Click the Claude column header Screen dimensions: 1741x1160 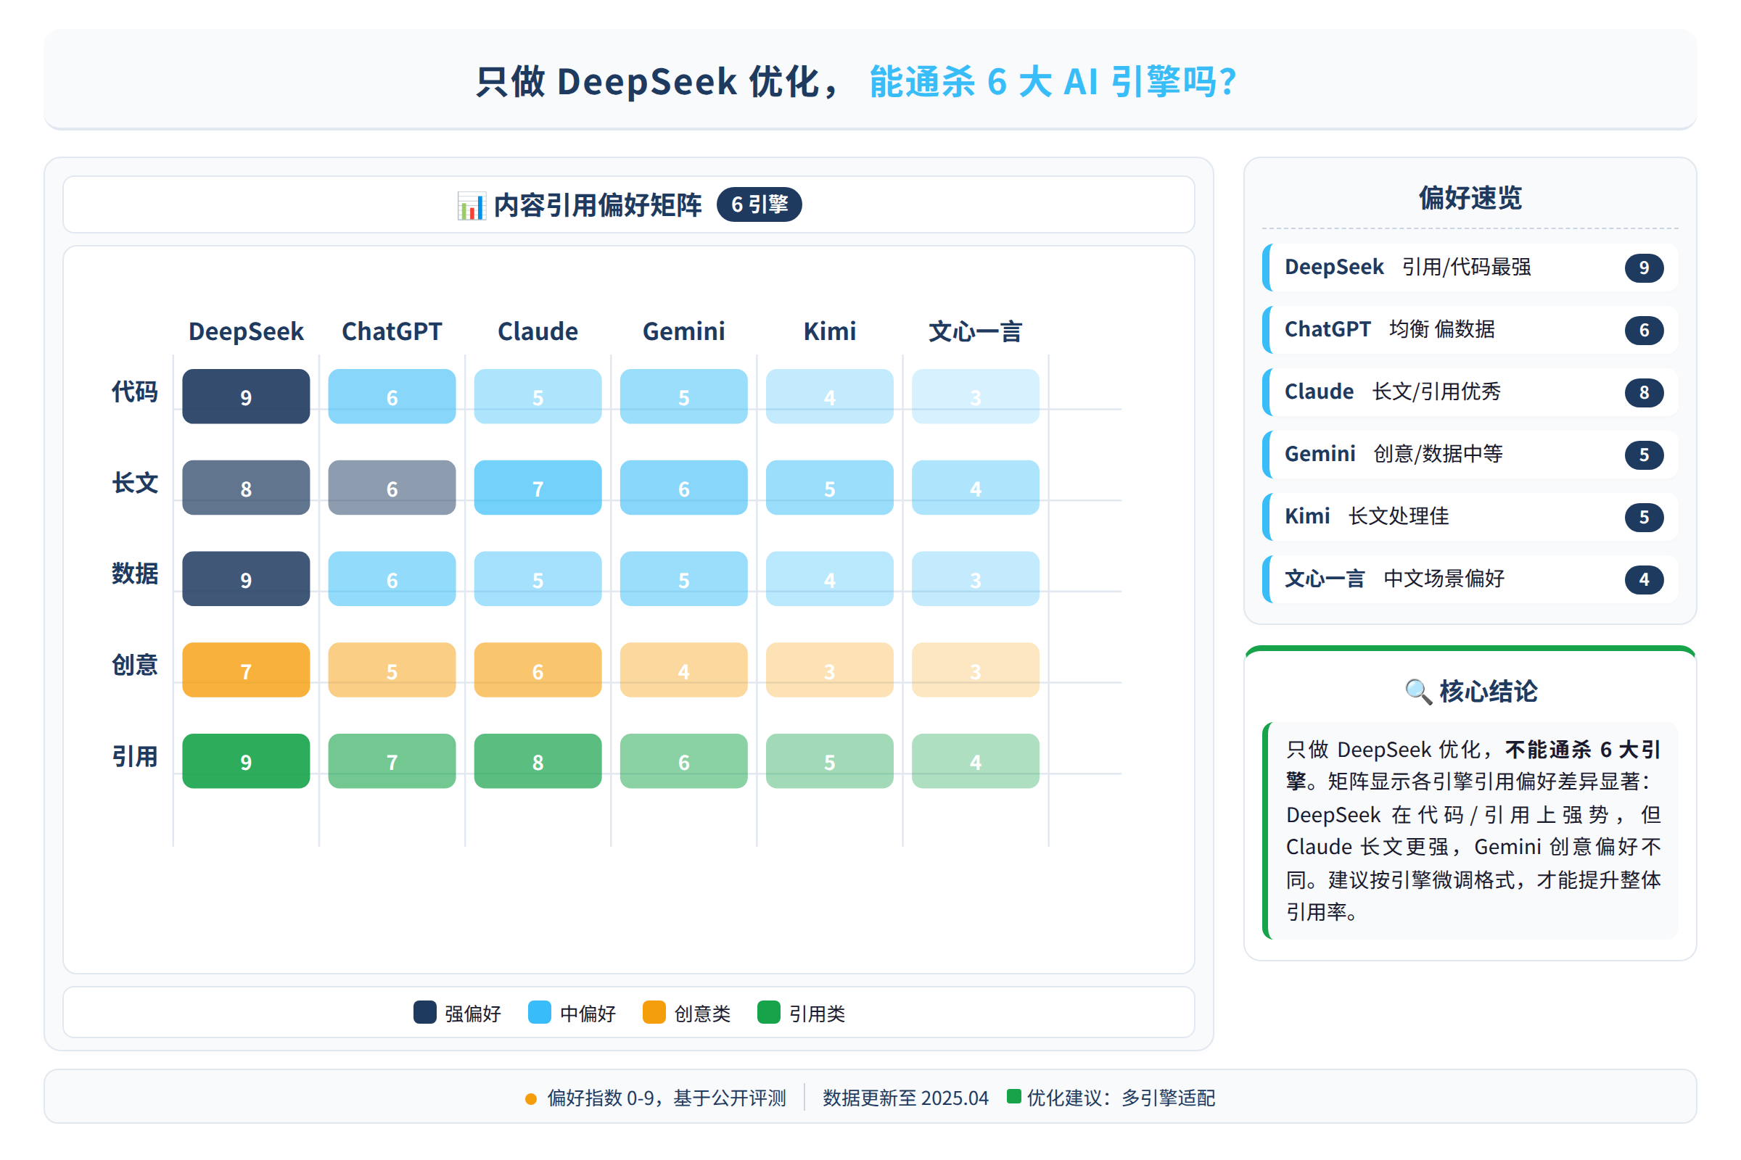(x=538, y=331)
